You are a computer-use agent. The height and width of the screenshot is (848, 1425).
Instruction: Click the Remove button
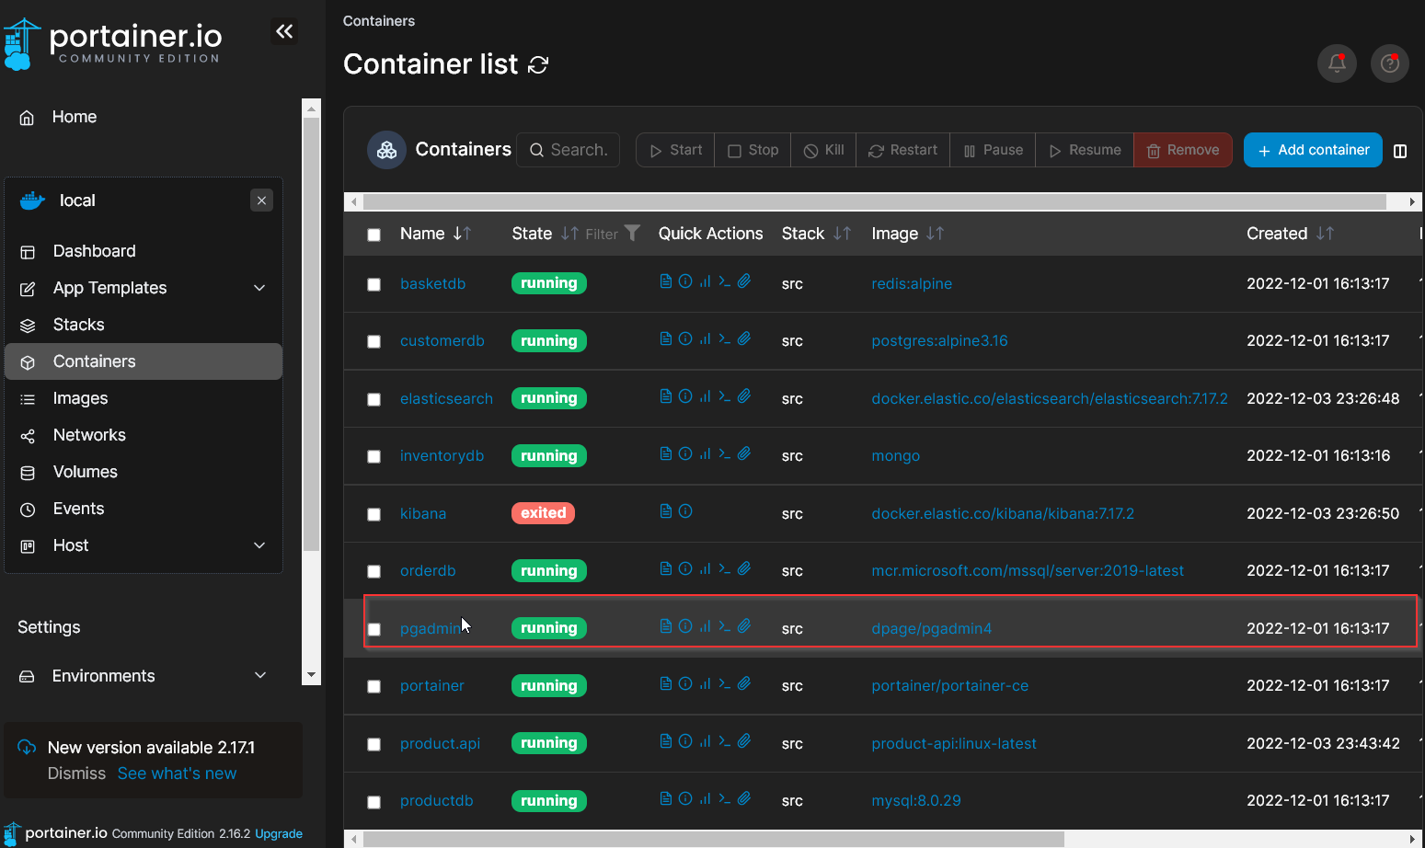click(1183, 150)
